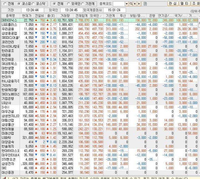200x179 pixels.
Task: Select the 외국인 investor radio button
Action: point(68,4)
